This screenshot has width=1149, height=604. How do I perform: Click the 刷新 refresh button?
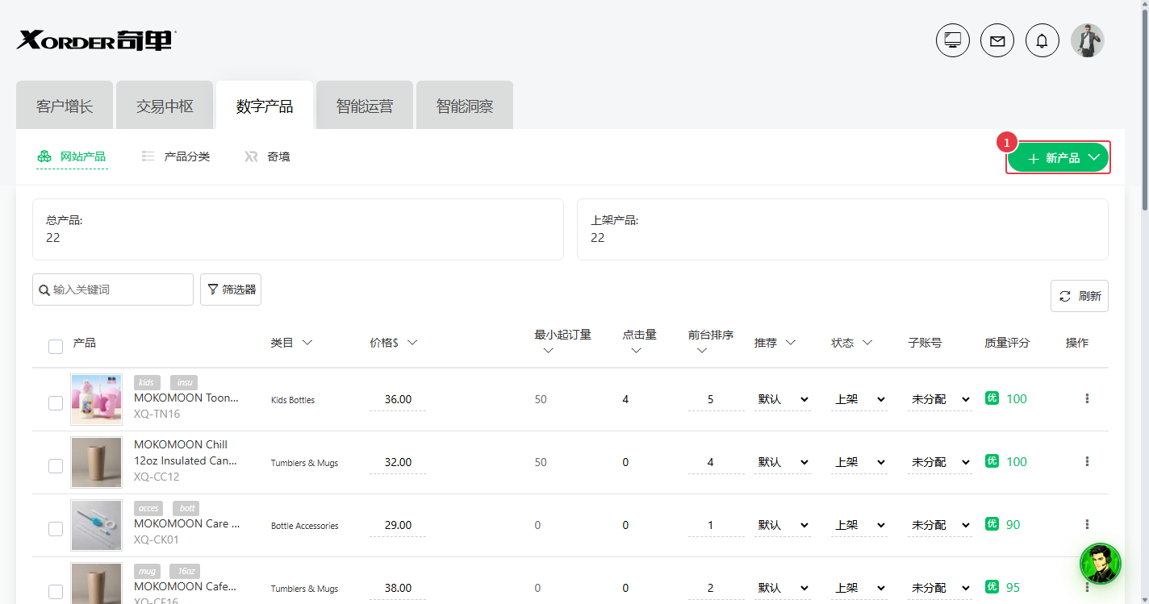click(x=1080, y=296)
